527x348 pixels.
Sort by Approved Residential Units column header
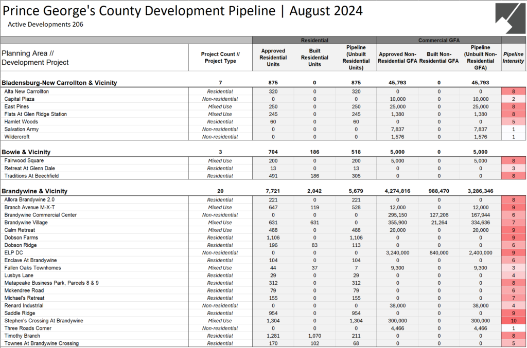(273, 57)
